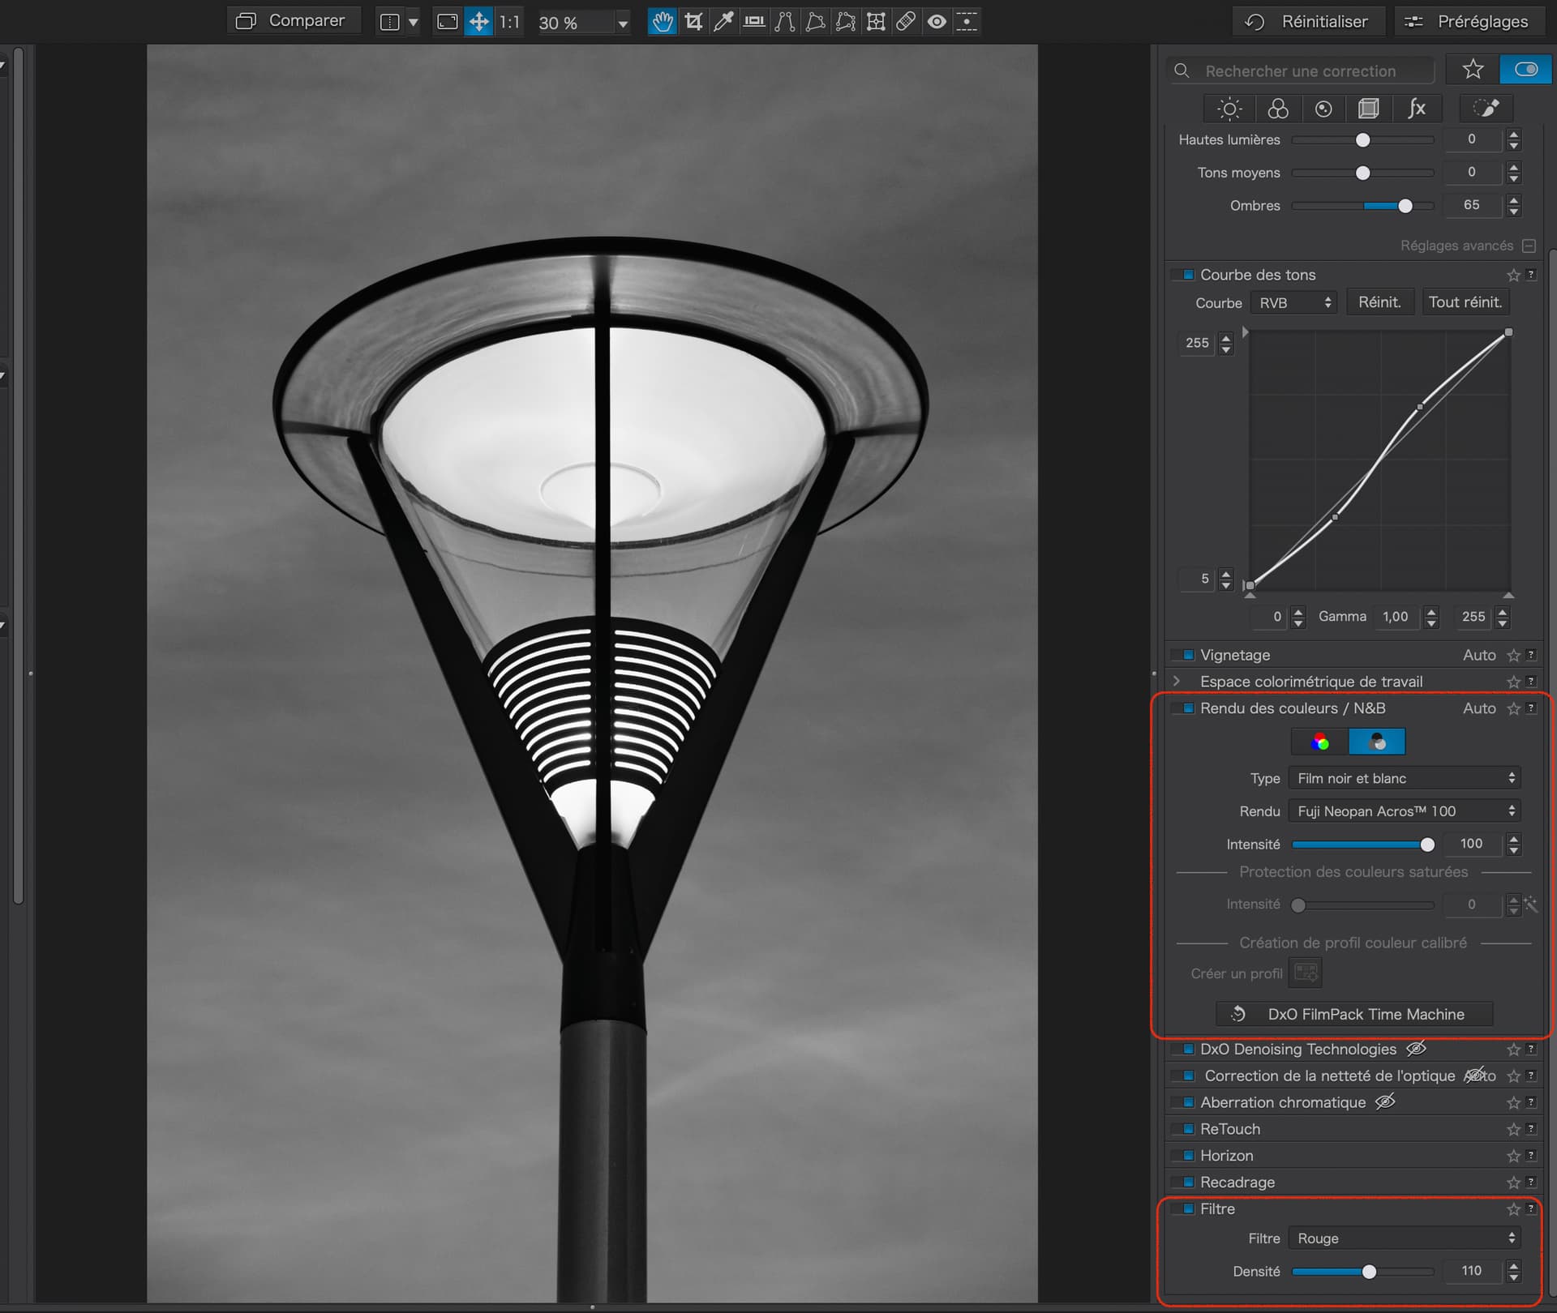Screen dimensions: 1557x1313
Task: Show favorite corrections with star icon
Action: tap(1473, 70)
